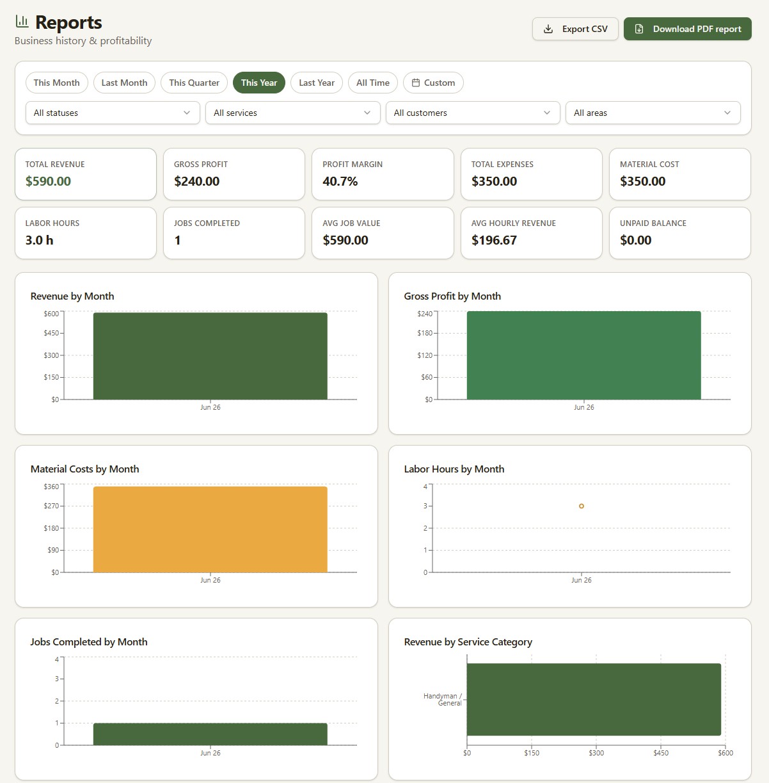Open the Custom date range picker

pos(433,83)
